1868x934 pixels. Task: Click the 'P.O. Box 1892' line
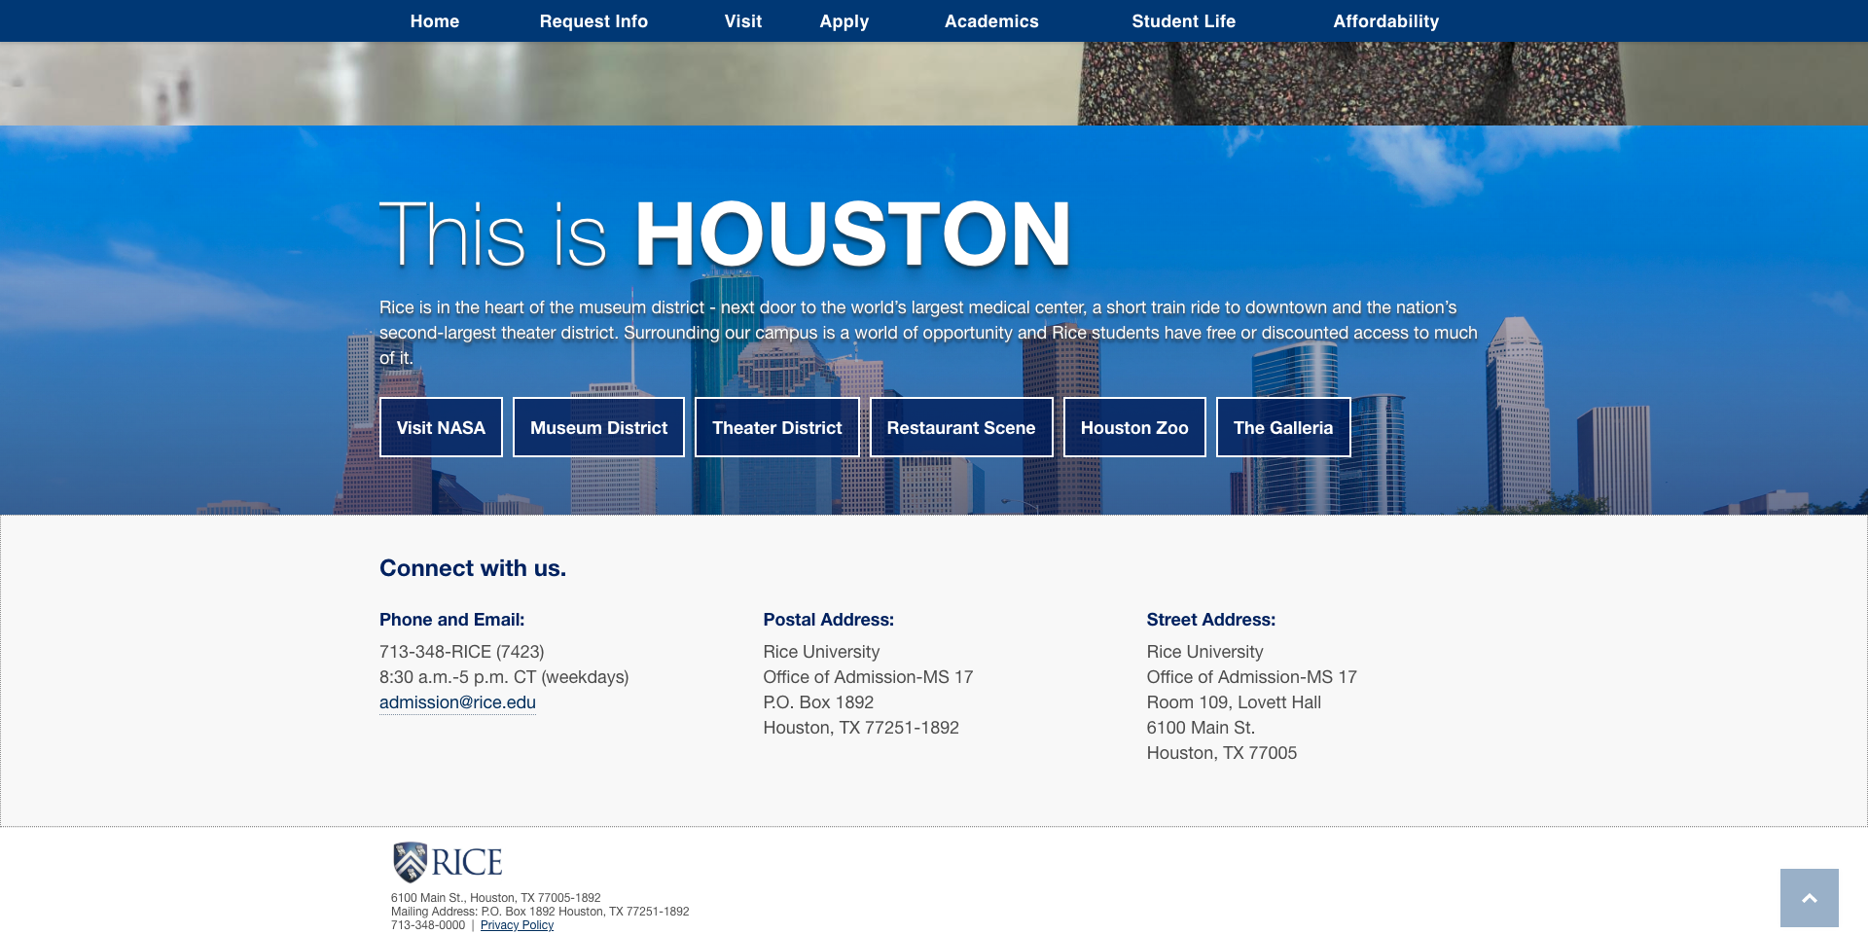818,702
